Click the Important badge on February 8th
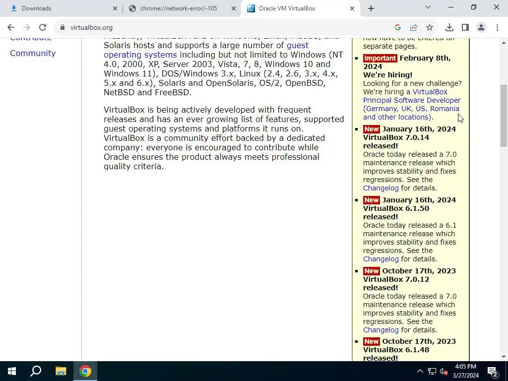This screenshot has width=508, height=381. pos(380,58)
